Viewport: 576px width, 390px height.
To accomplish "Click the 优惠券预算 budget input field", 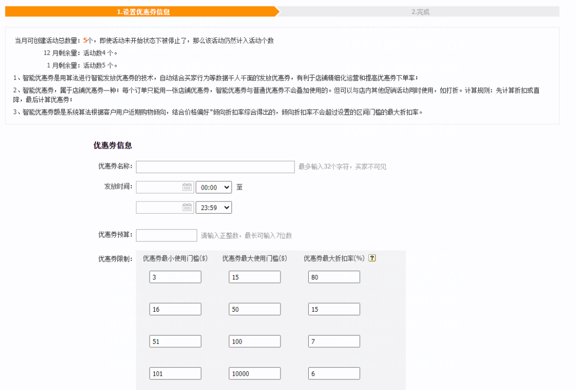I will tap(166, 235).
